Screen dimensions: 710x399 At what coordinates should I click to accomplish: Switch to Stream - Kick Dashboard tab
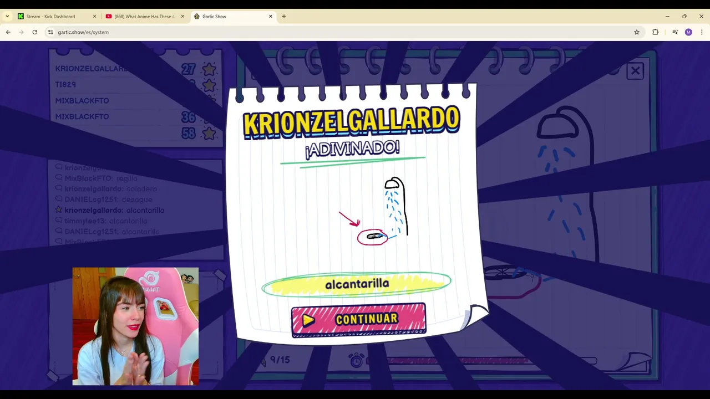(x=50, y=17)
